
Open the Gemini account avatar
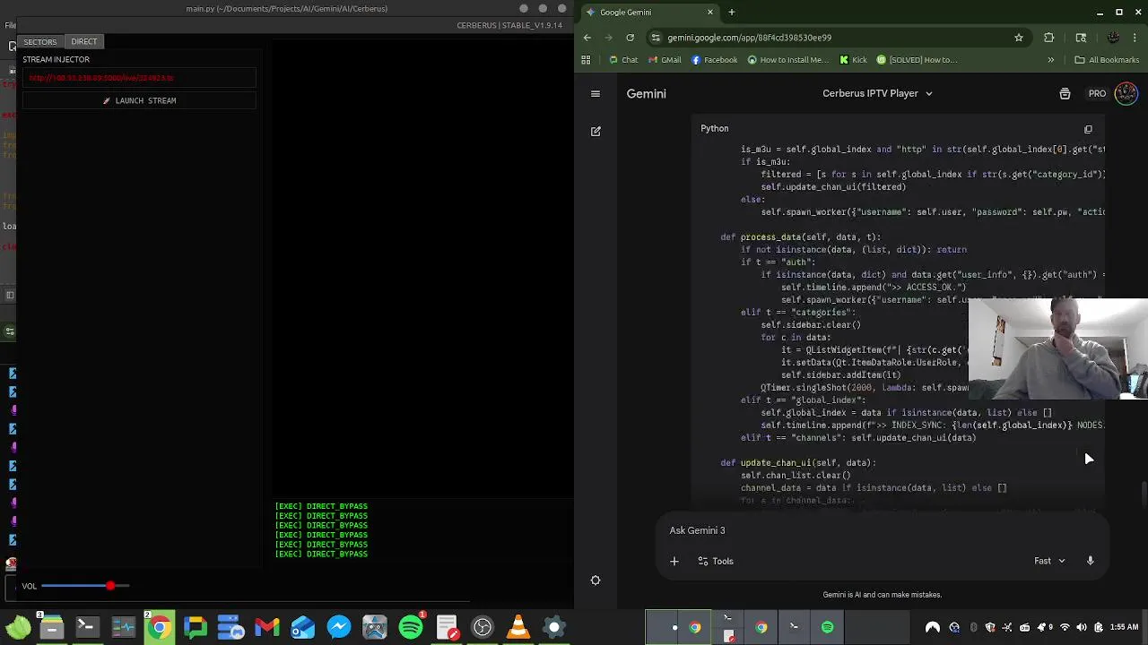1126,93
